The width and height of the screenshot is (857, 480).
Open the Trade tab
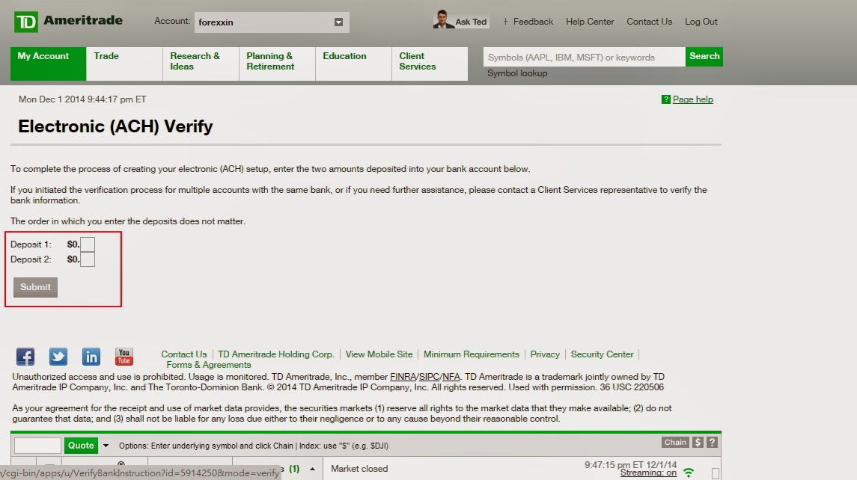(124, 64)
